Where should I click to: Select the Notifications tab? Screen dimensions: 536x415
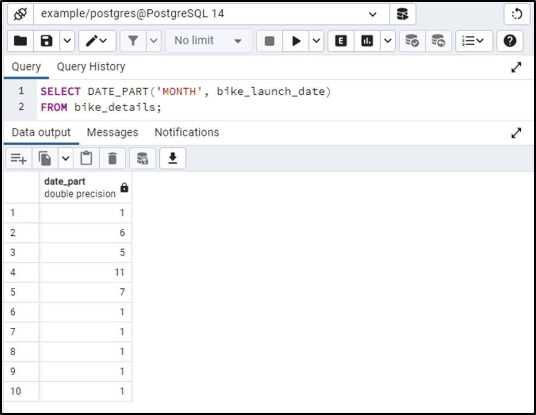coord(186,132)
